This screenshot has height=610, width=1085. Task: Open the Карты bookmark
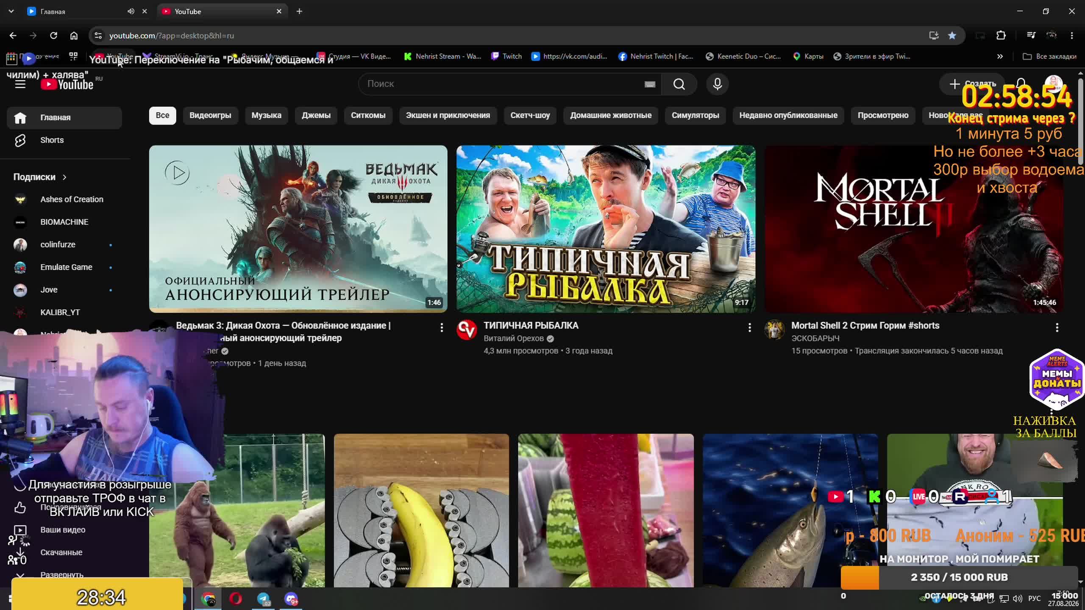(x=808, y=56)
